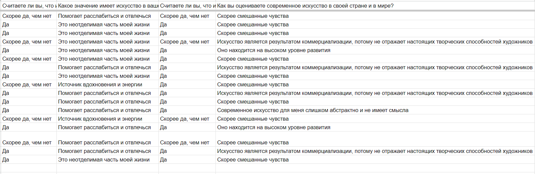This screenshot has height=174, width=535.
Task: Select the first "Скорее смешанные чувства" under the header
Action: (x=375, y=16)
